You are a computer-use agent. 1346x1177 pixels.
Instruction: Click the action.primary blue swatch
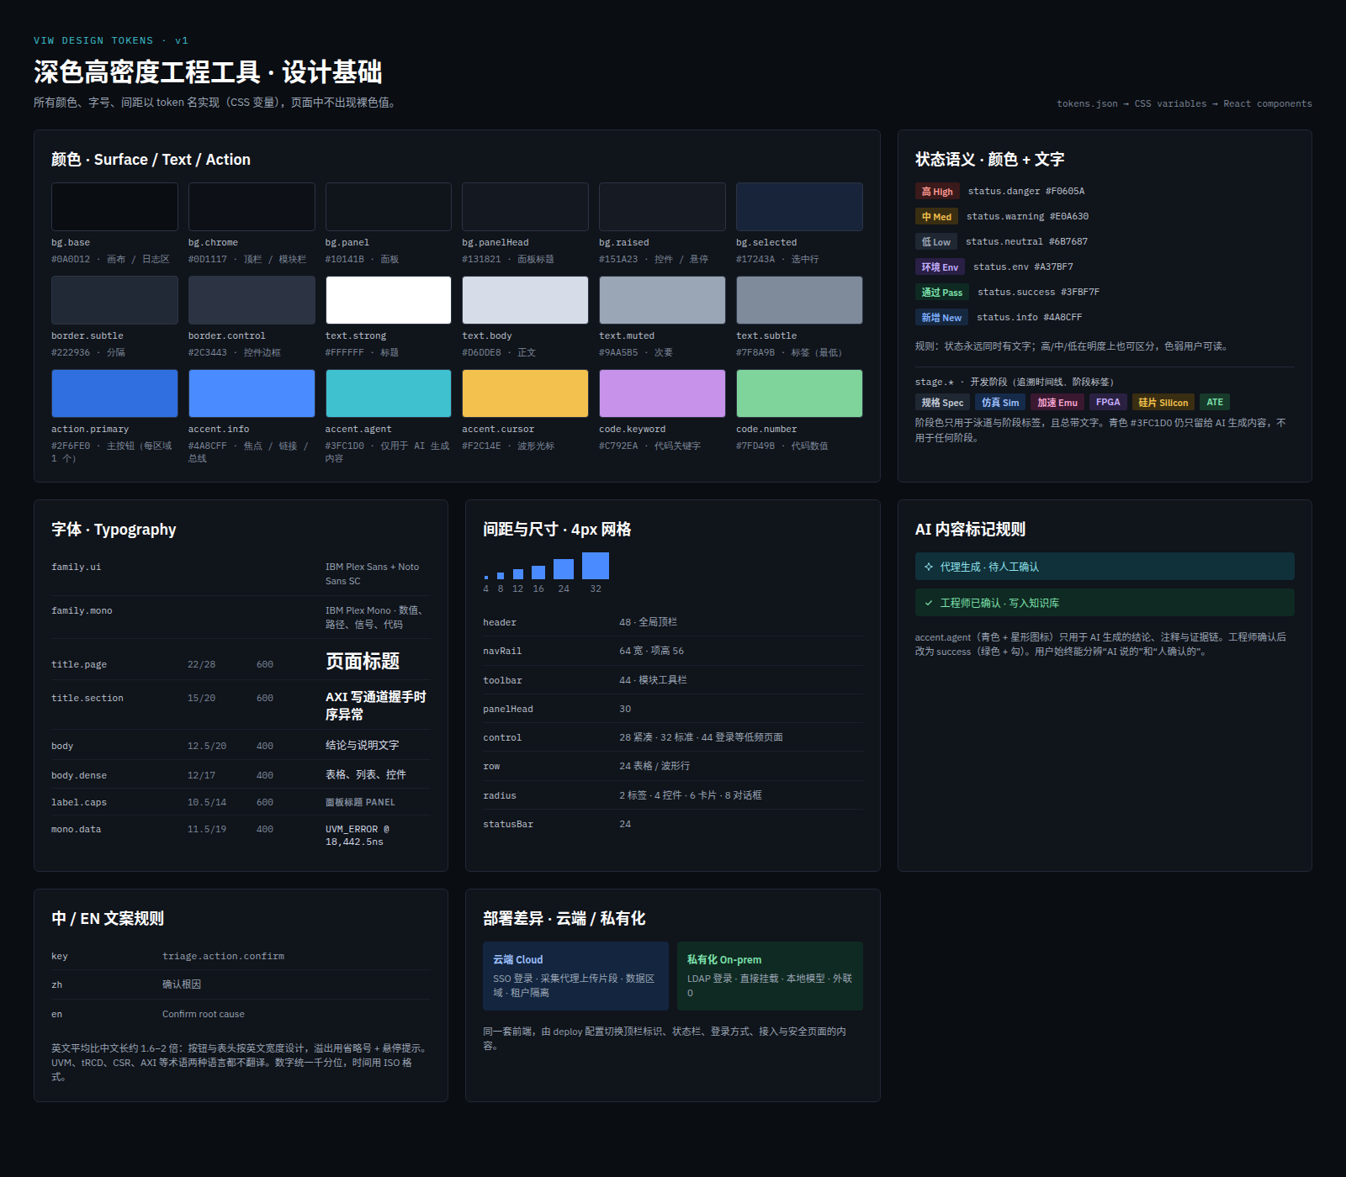(x=114, y=393)
